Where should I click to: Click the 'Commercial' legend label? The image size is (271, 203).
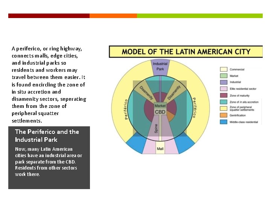237,70
